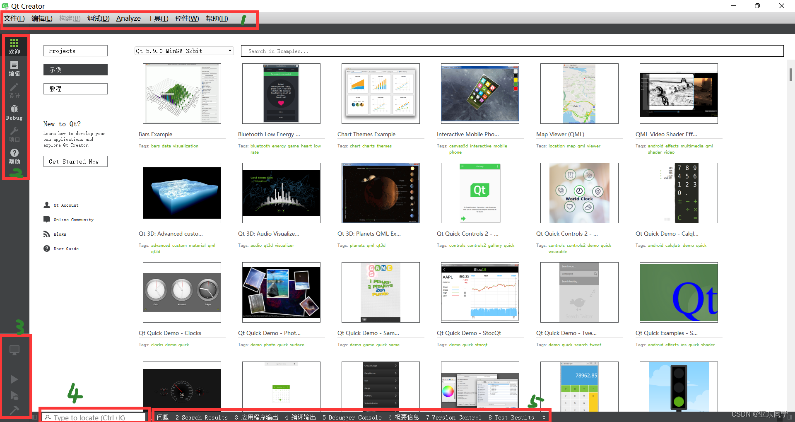
Task: Open the Online Community link
Action: tap(74, 219)
